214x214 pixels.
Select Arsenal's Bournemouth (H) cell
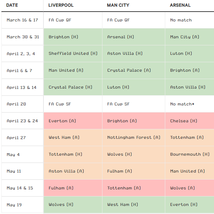tap(189, 154)
